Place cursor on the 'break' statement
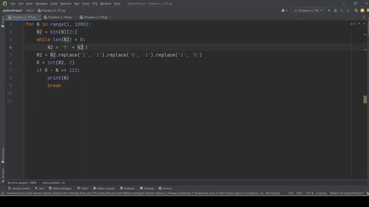 click(x=54, y=86)
